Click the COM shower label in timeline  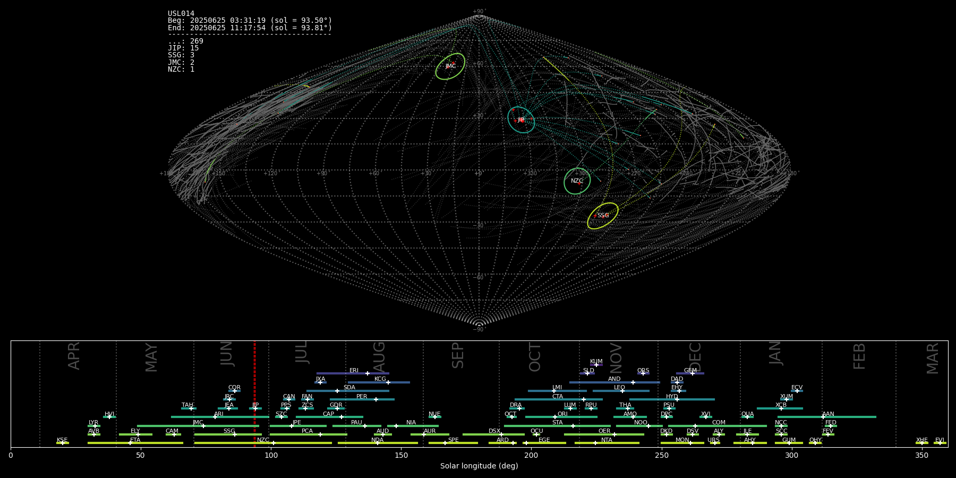[719, 423]
